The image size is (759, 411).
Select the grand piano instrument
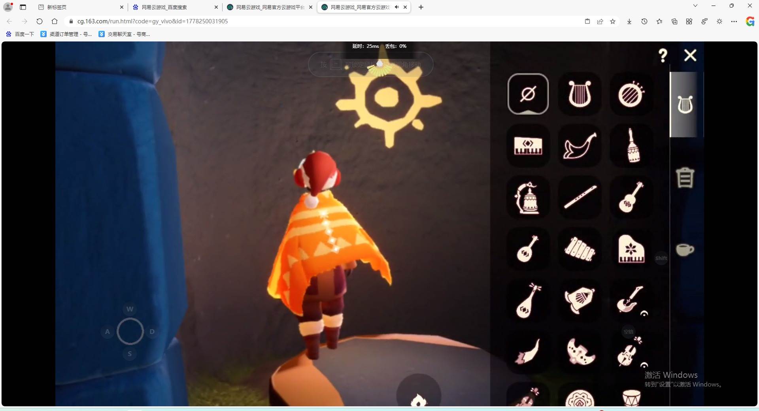click(x=631, y=249)
